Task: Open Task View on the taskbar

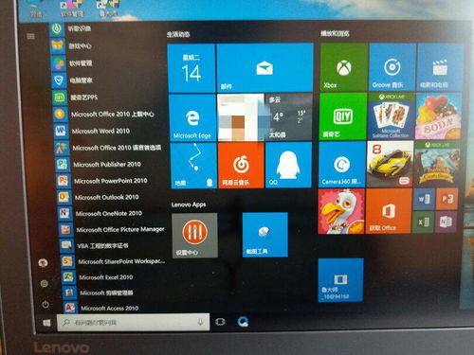Action: [220, 322]
